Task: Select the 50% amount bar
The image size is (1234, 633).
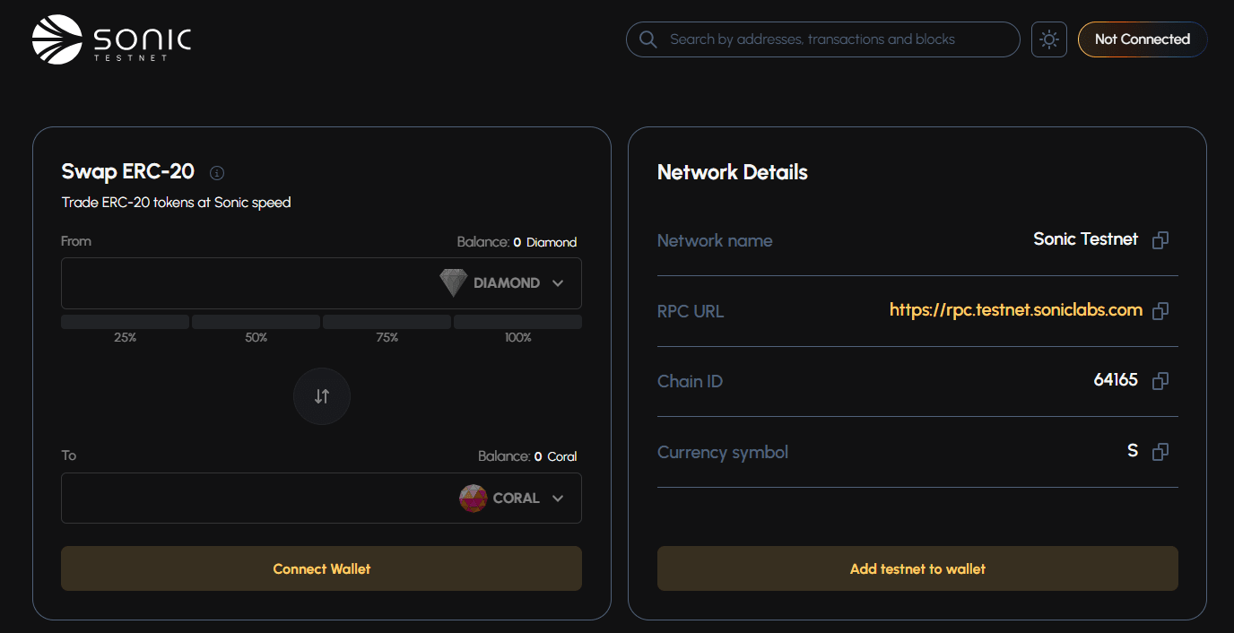Action: pos(256,322)
